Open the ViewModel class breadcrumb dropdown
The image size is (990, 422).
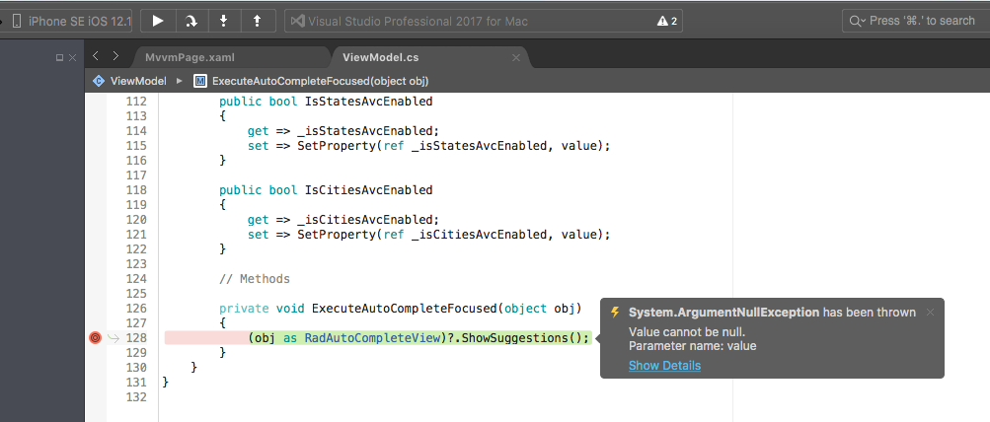tap(131, 81)
